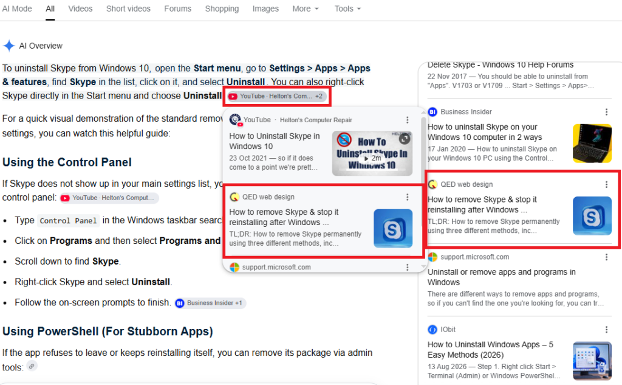Open the Tools dropdown

click(x=347, y=9)
